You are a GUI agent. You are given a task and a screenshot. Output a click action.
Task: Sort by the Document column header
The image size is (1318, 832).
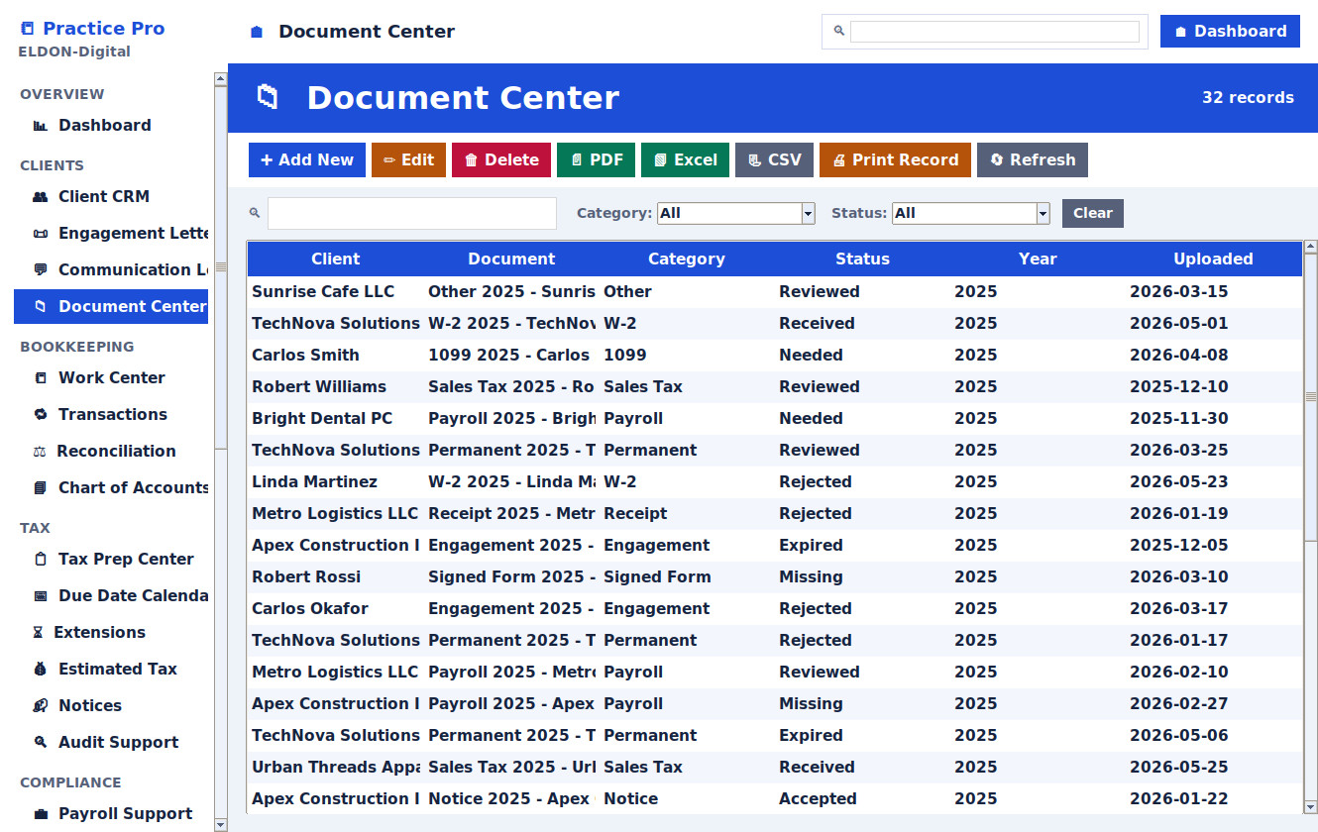(511, 260)
